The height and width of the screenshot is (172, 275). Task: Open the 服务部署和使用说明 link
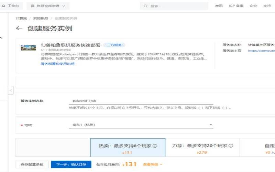tap(57, 64)
